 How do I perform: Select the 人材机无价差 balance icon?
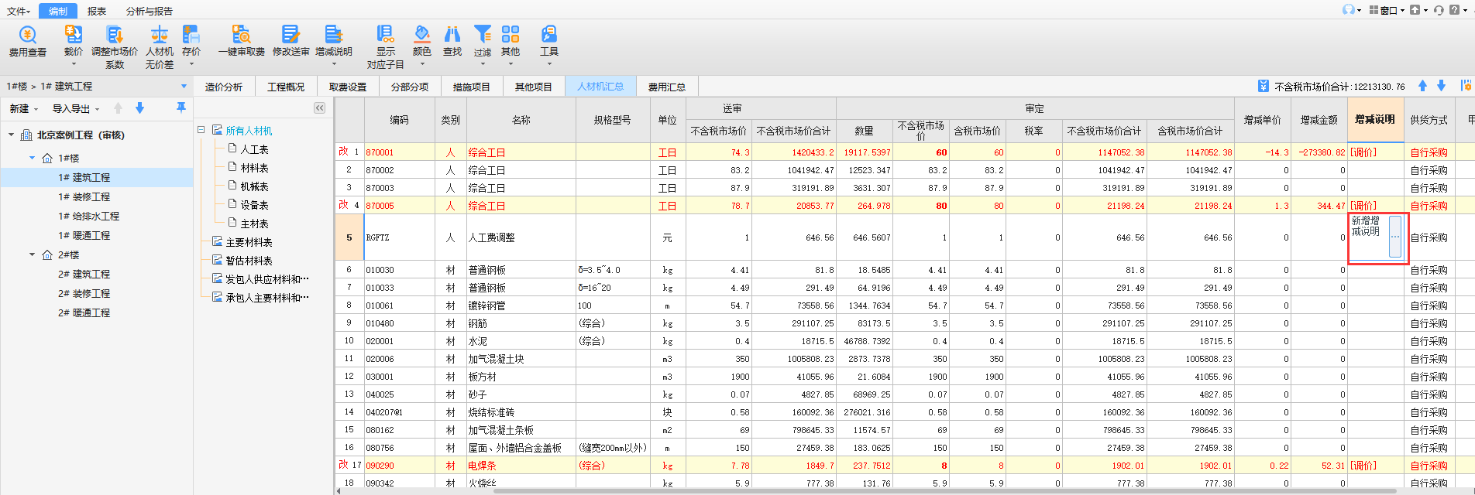160,36
